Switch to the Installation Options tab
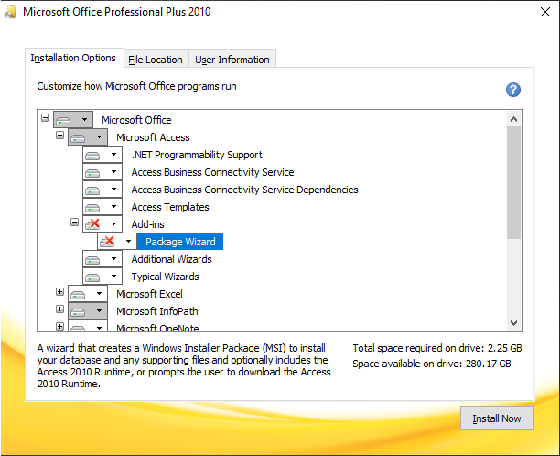Viewport: 560px width, 456px height. tap(74, 58)
